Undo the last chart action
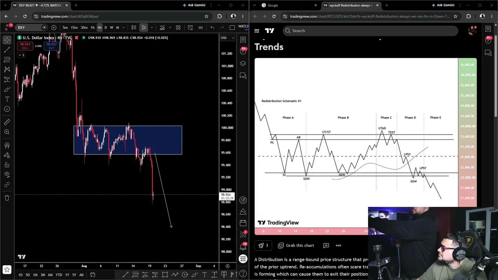The image size is (498, 280). (212, 28)
